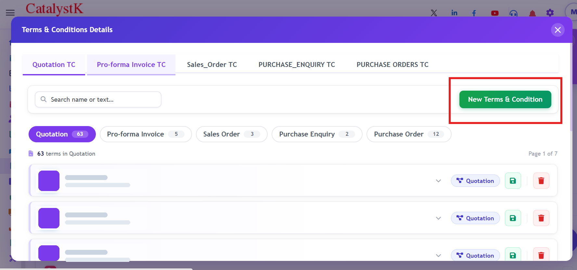Click Quotation tag on third row

coord(475,255)
